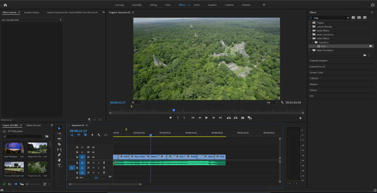The width and height of the screenshot is (377, 193).
Task: Toggle lock on V3 track
Action: point(77,147)
